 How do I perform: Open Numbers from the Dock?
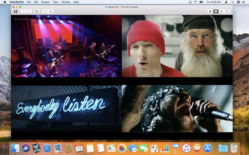click(165, 148)
